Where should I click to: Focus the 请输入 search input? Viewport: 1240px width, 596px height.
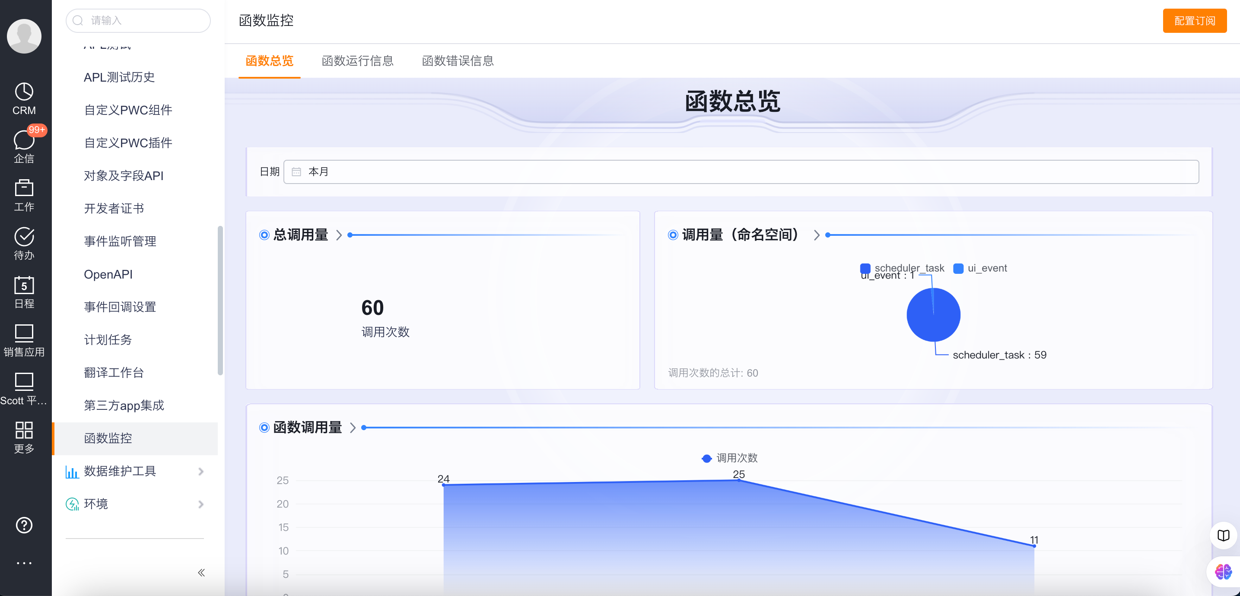[138, 20]
